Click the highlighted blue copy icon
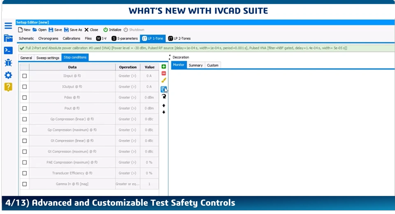The width and height of the screenshot is (395, 214). coord(163,89)
